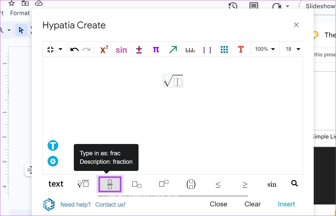Screen dimensions: 336x216
Task: Open the green arrow symbols menu
Action: (173, 49)
